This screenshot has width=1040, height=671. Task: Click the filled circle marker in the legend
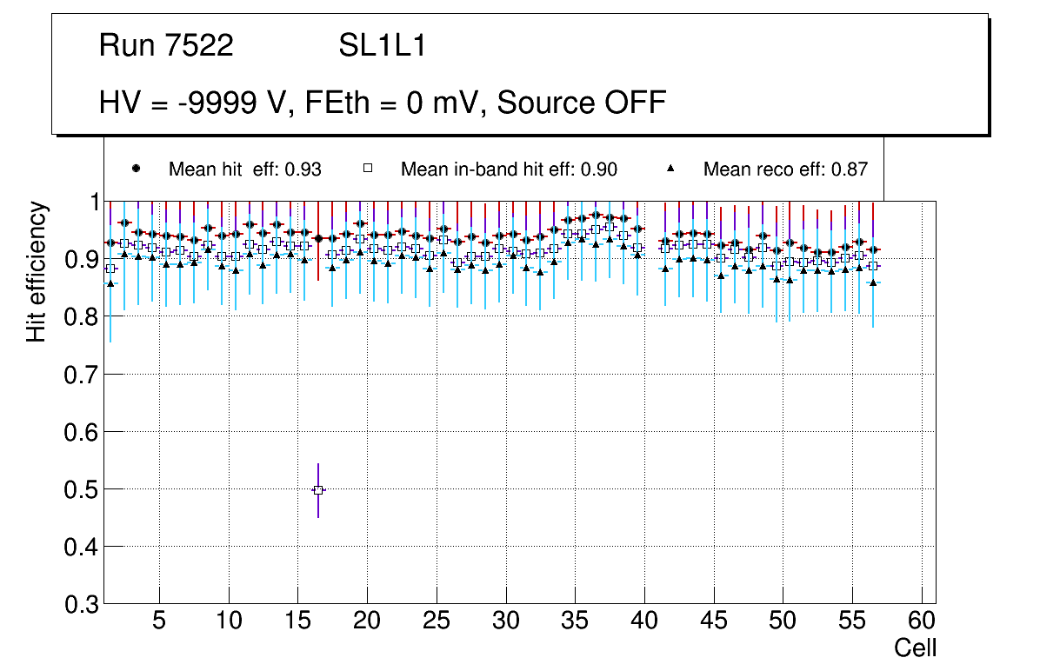click(x=135, y=169)
